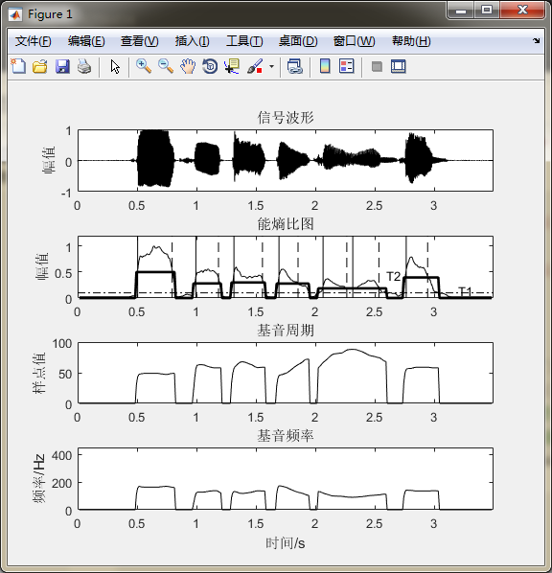The width and height of the screenshot is (552, 573).
Task: Click the MATLAB logo in the title bar
Action: click(15, 14)
